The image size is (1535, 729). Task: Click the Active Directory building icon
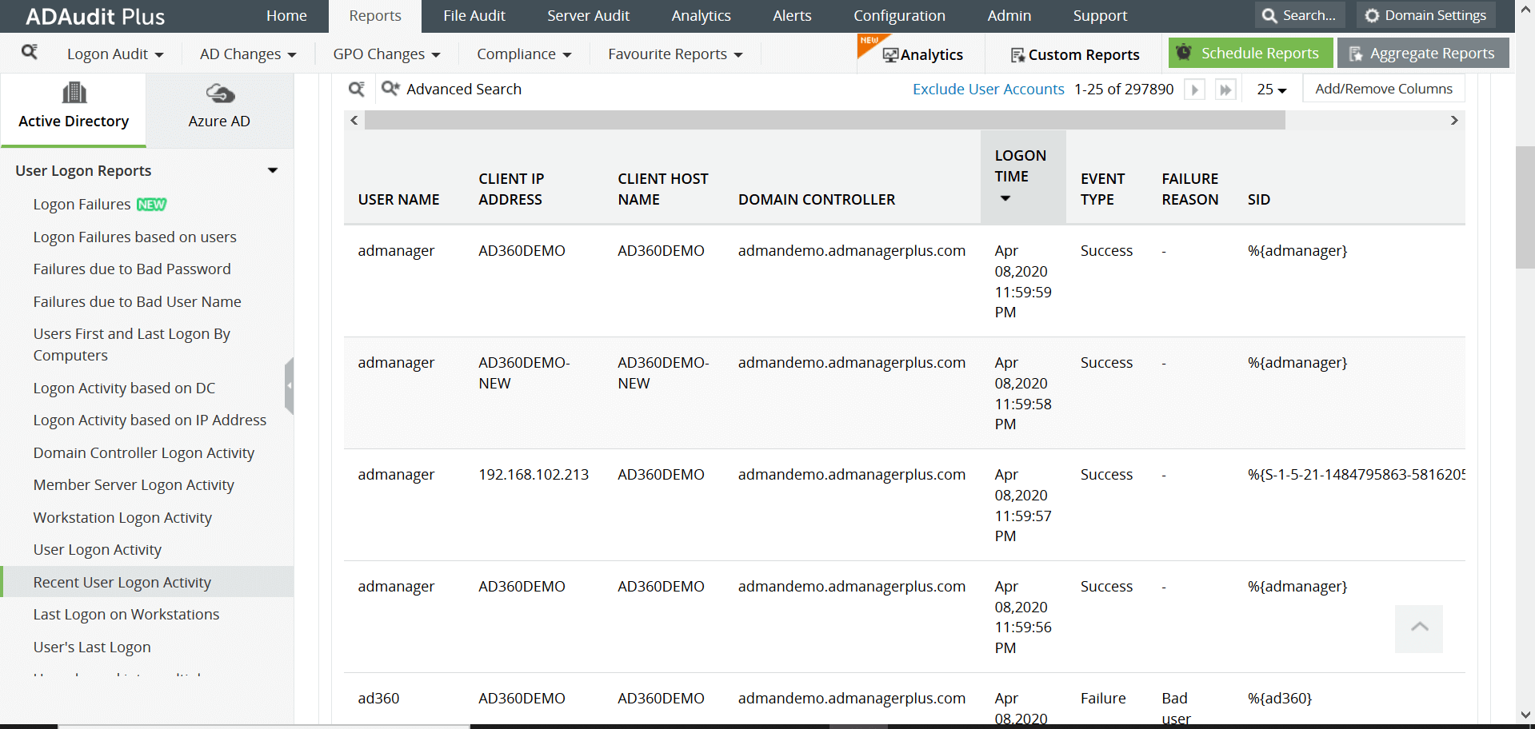pos(74,93)
